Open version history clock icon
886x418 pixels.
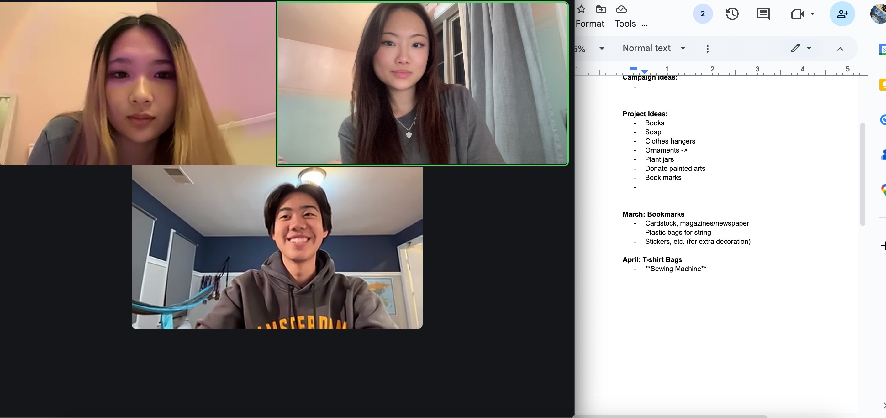click(732, 14)
